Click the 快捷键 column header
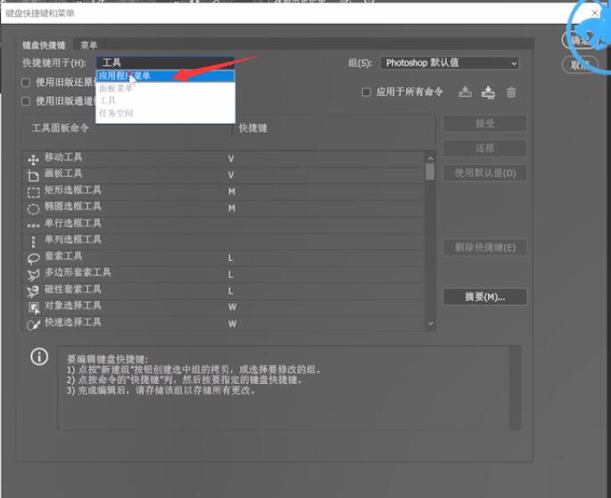The height and width of the screenshot is (498, 611). click(253, 128)
